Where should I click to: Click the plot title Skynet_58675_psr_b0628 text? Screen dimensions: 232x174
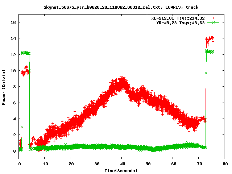121,7
